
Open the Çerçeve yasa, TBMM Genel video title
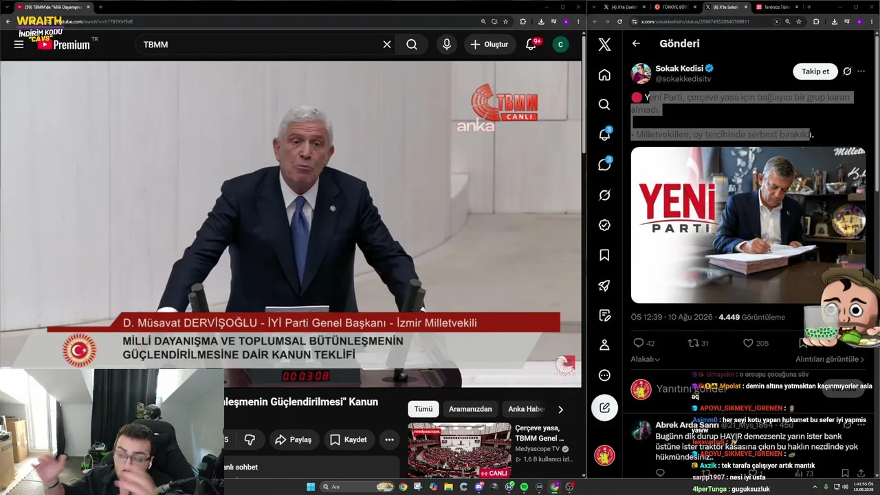(x=540, y=432)
